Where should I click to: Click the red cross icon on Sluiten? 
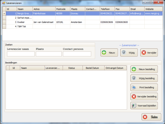click(145, 117)
